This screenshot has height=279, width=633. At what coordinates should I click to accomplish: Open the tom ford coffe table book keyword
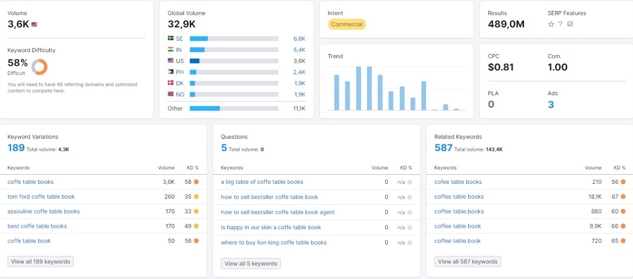pyautogui.click(x=41, y=197)
